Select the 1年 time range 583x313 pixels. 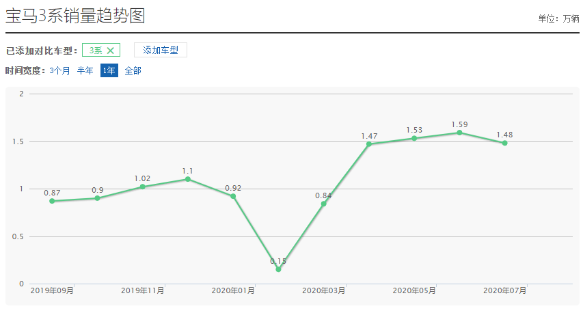coord(109,70)
